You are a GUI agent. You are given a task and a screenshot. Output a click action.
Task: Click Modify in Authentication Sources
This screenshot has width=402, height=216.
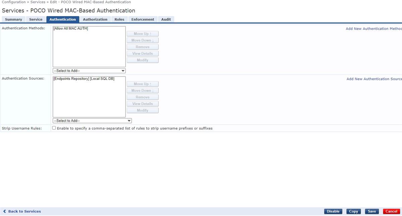point(143,110)
